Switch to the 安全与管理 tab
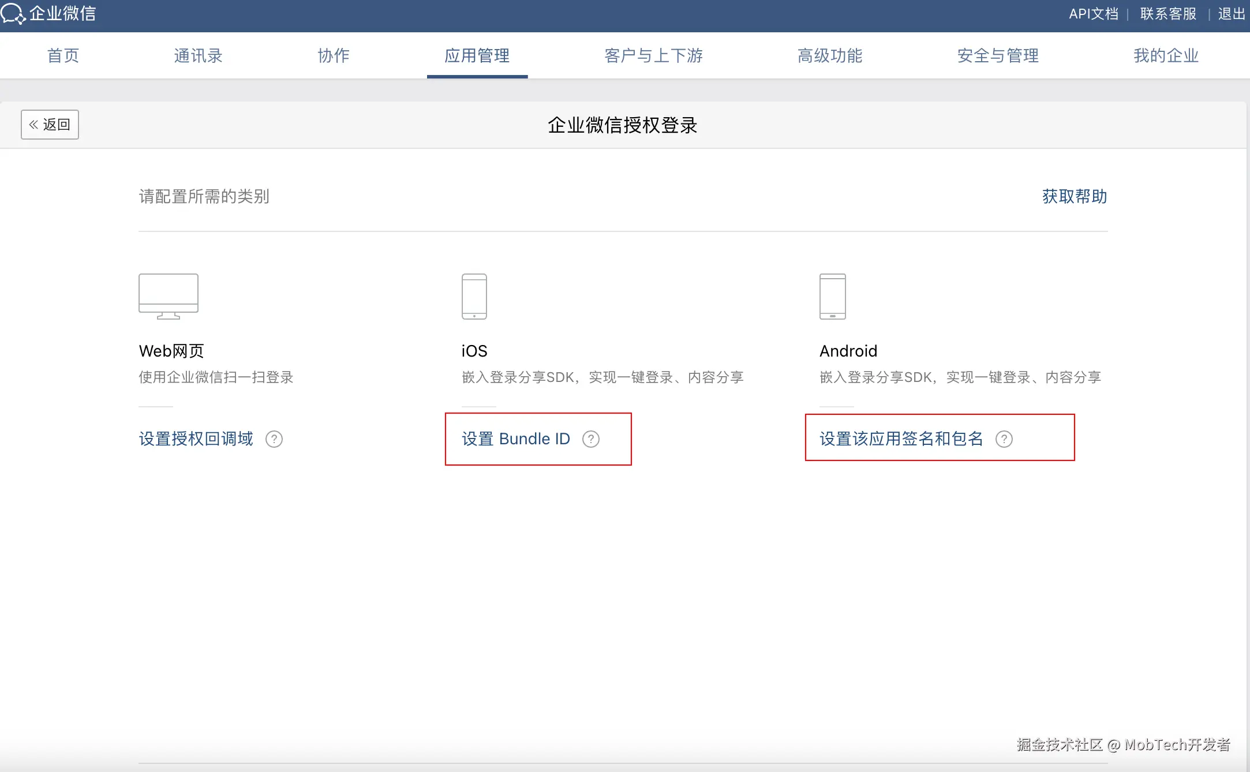 click(998, 55)
